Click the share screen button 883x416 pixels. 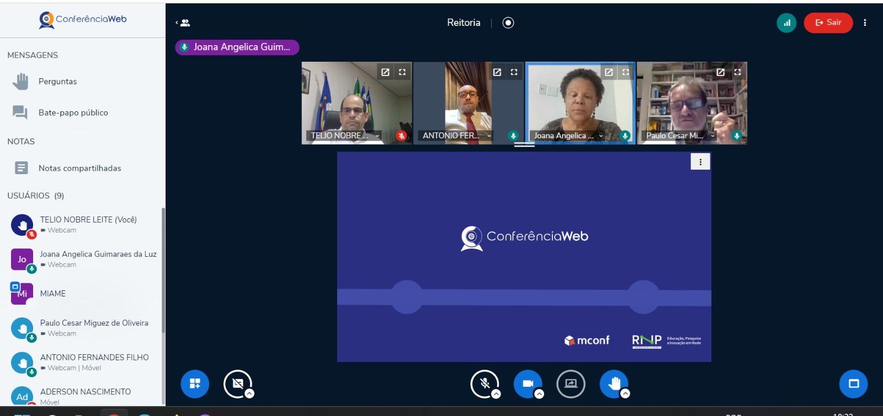pyautogui.click(x=571, y=383)
